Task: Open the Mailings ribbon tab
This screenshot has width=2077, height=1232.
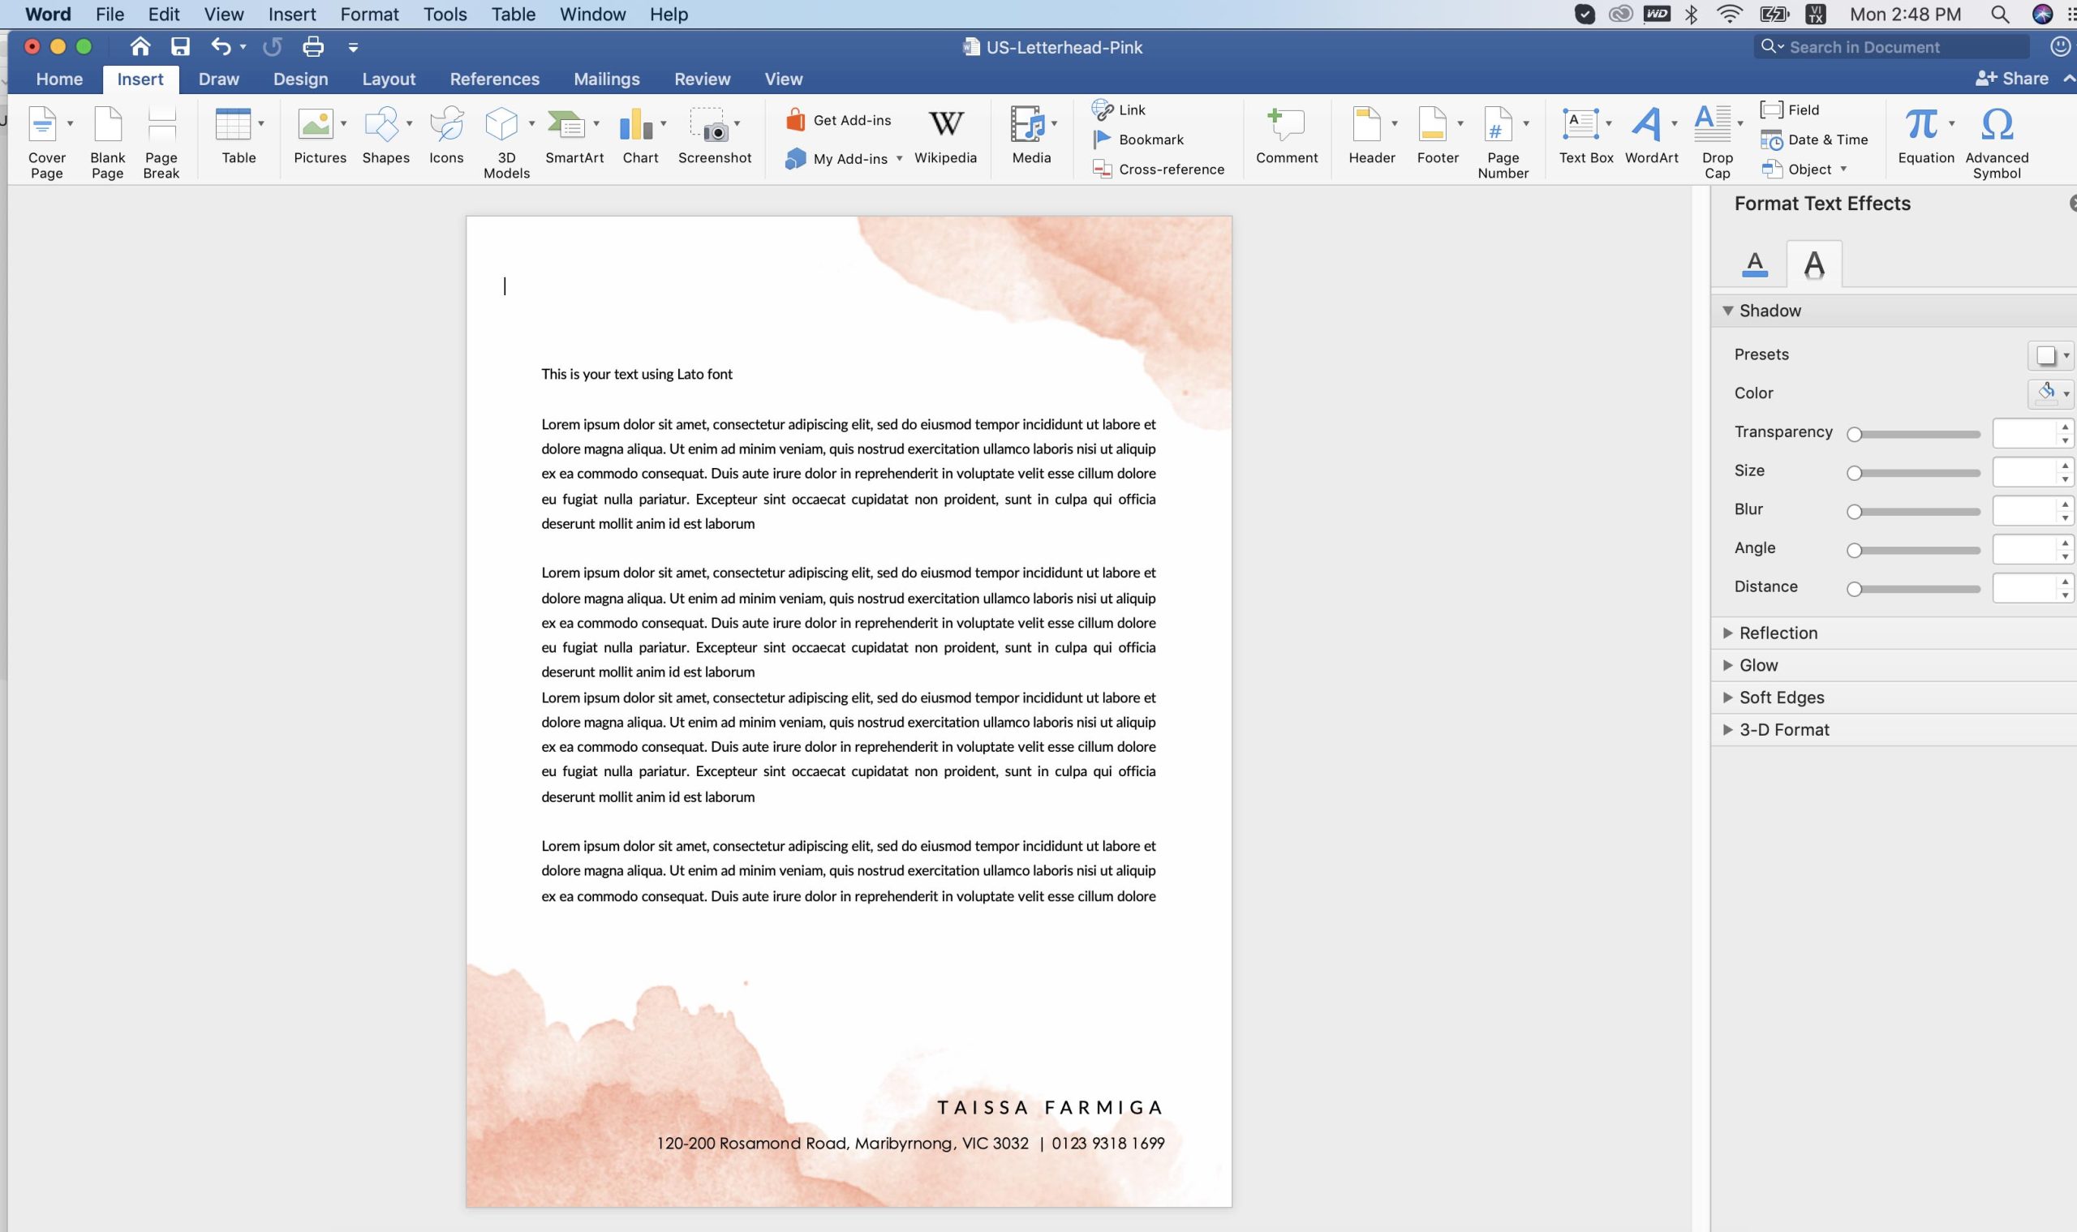Action: click(606, 79)
